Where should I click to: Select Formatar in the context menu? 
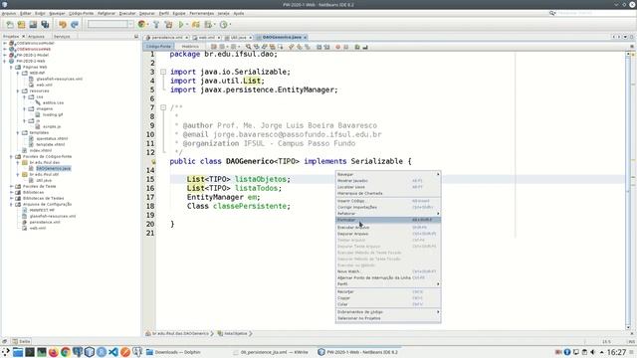(388, 220)
